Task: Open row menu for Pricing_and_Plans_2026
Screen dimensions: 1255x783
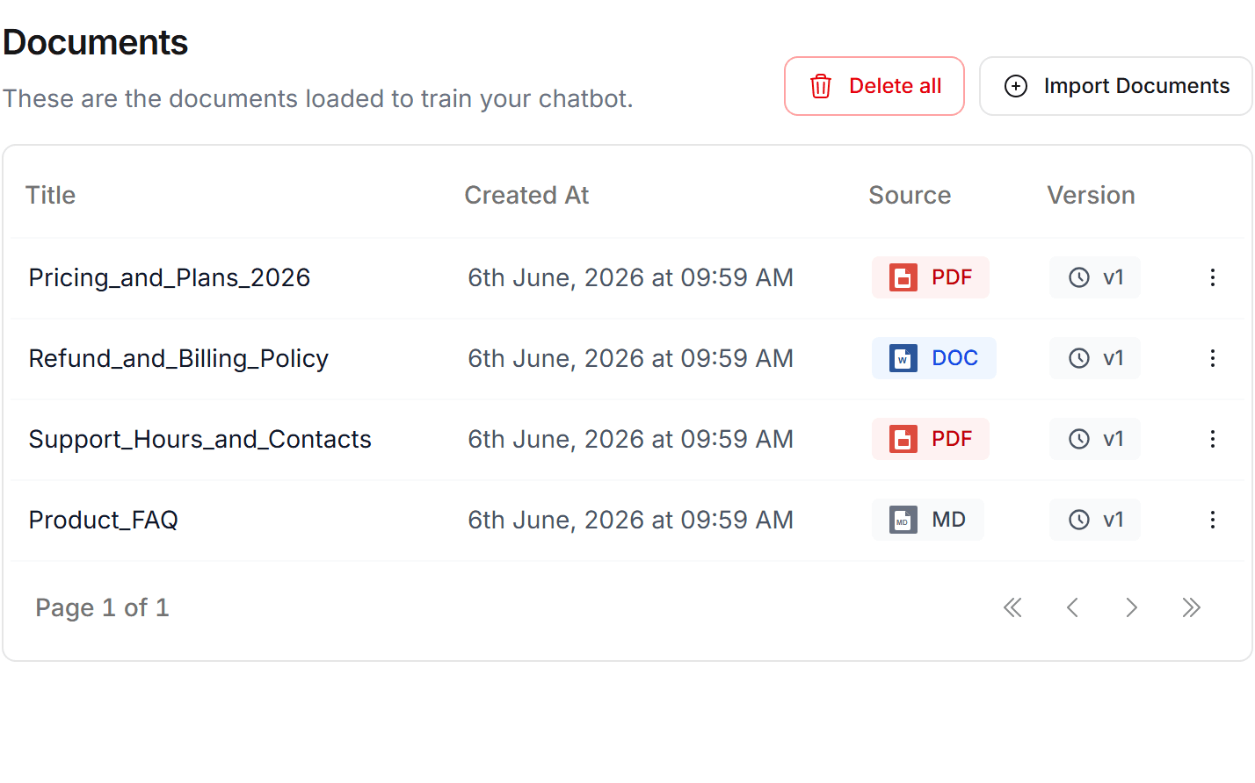Action: coord(1213,277)
